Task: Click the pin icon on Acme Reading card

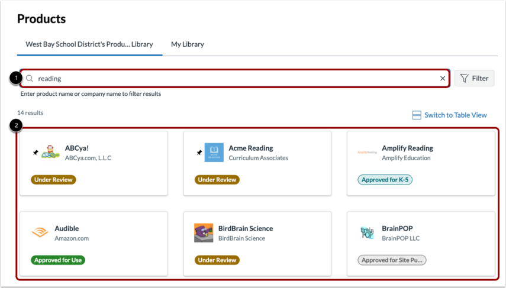Action: [x=199, y=153]
